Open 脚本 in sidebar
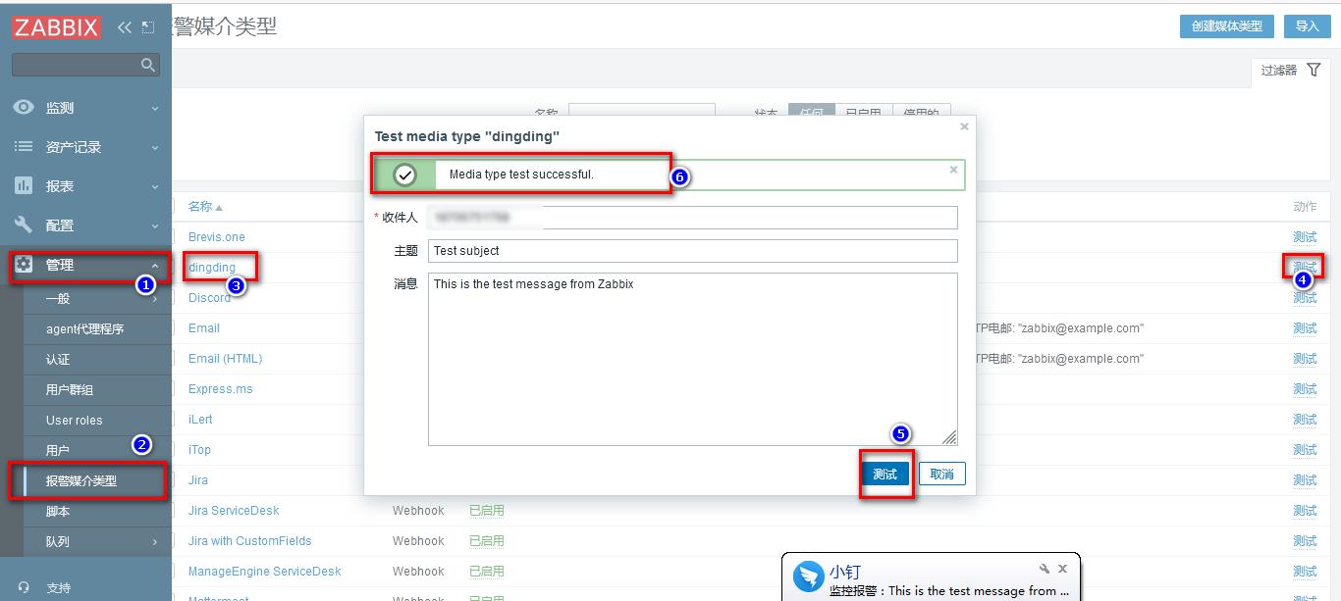This screenshot has width=1341, height=601. [x=58, y=511]
